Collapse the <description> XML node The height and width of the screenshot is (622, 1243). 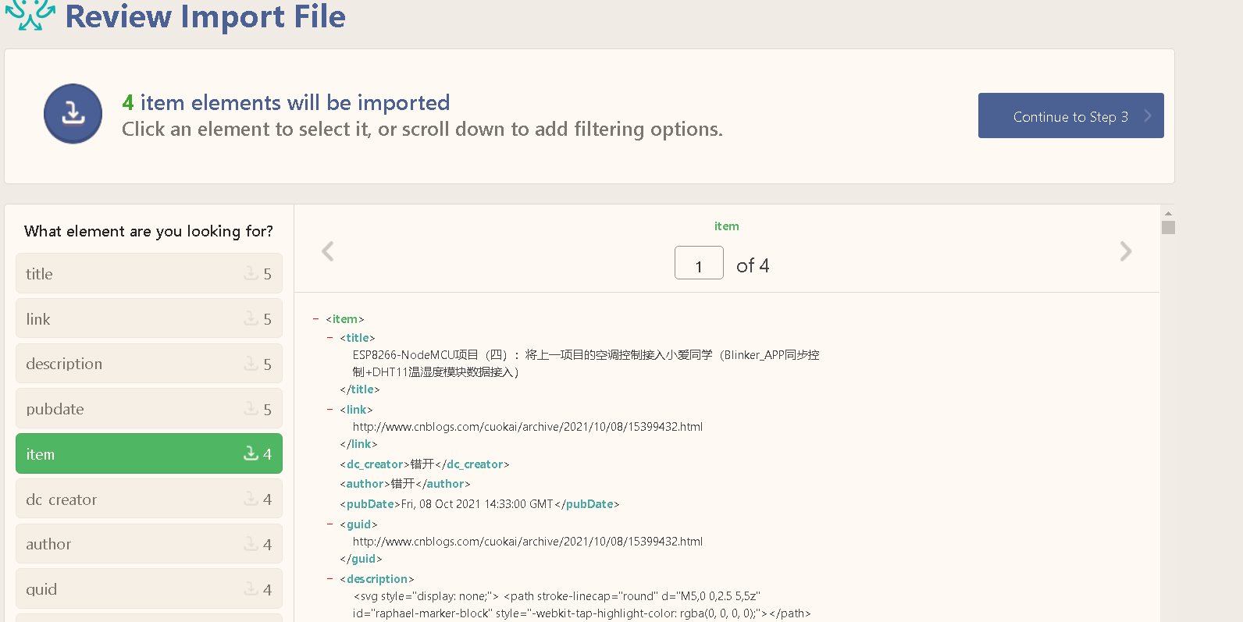(330, 579)
